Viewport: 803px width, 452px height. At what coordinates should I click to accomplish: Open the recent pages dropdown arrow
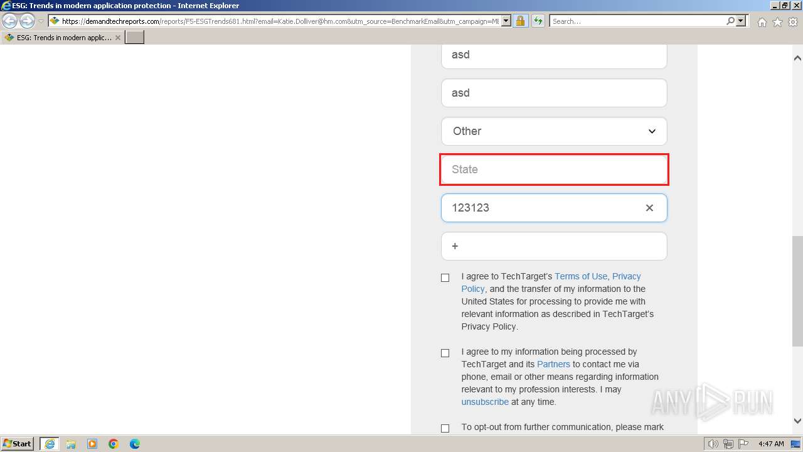pos(41,21)
